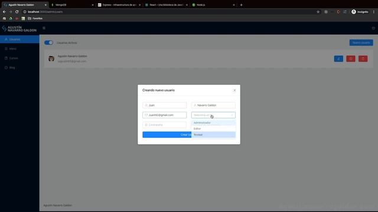Click the power logout icon in header
Screen dimensions: 378x212
point(373,28)
